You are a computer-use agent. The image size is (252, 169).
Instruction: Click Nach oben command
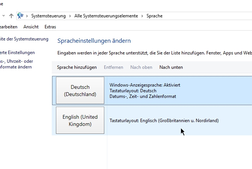141,67
